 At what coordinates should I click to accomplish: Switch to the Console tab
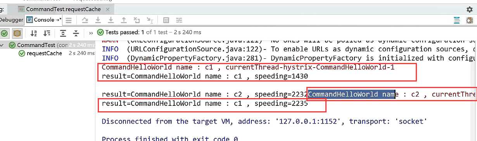43,20
